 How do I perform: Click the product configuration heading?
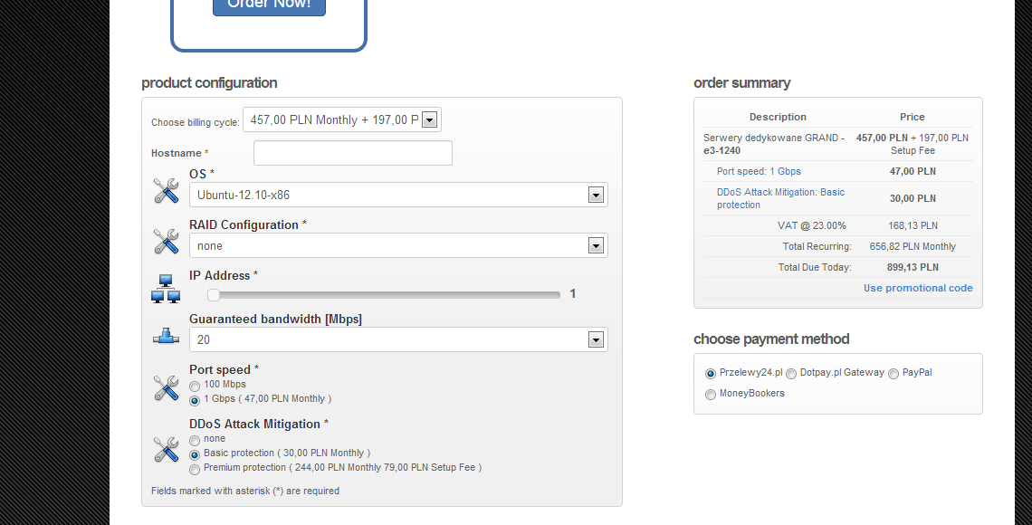(x=209, y=83)
